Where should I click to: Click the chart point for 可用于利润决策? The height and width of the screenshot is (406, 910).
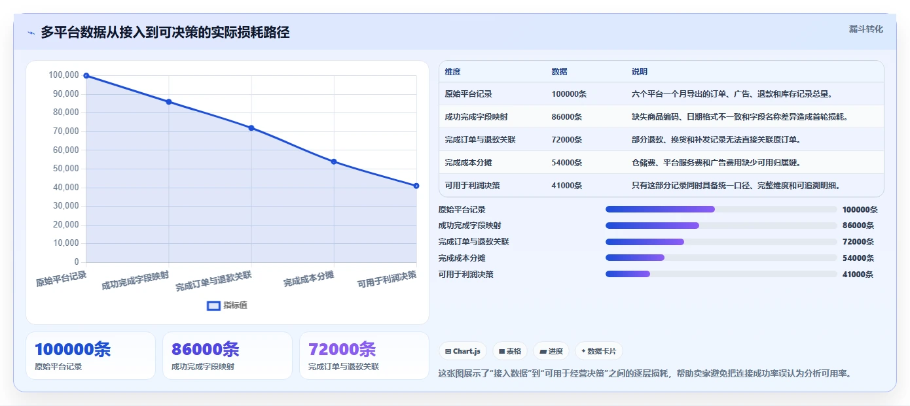416,186
